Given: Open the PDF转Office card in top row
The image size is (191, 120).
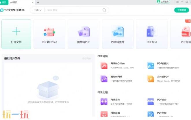Looking at the screenshot, I should click(49, 34).
